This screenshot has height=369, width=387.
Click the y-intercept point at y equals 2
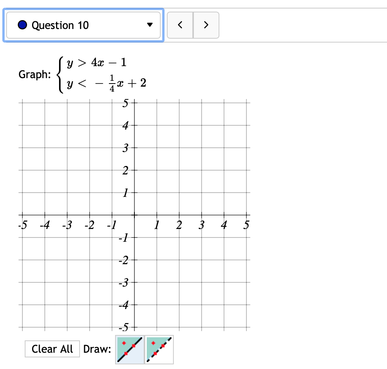click(x=135, y=171)
